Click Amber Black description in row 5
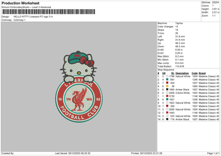The image size is (221, 156). pyautogui.click(x=182, y=89)
